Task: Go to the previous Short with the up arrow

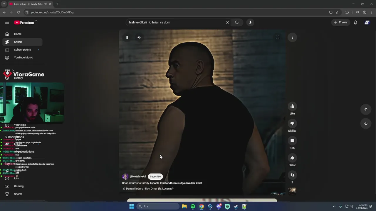Action: click(x=366, y=109)
